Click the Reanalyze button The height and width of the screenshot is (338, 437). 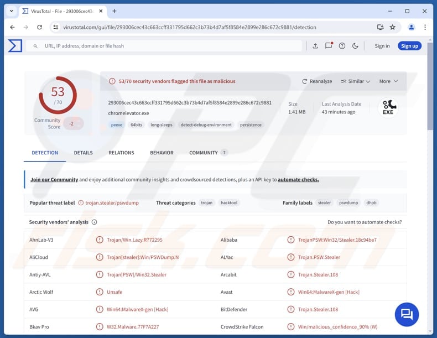tap(317, 81)
